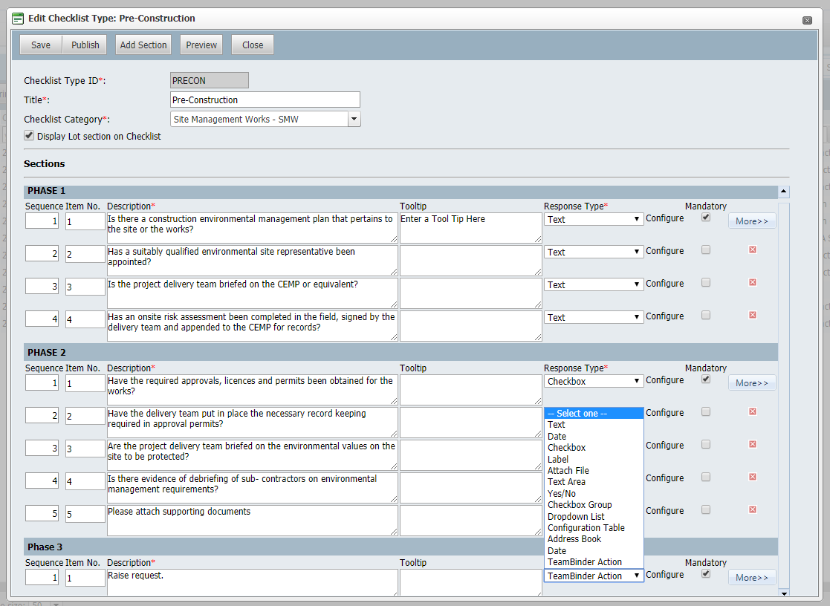
Task: Remove Phase 1 item 3 using red X
Action: (752, 283)
